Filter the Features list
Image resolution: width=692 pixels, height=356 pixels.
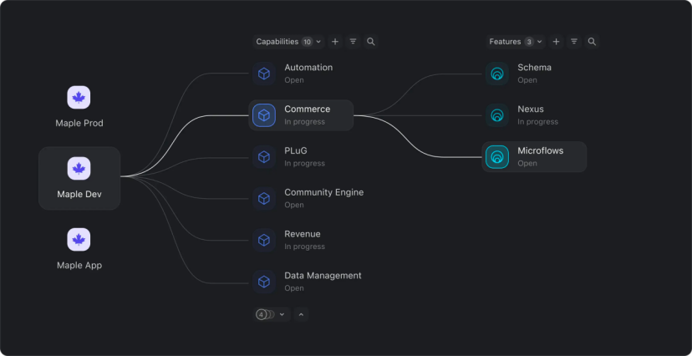[574, 42]
